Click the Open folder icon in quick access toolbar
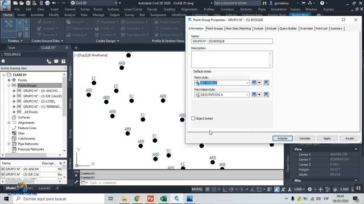Viewport: 364px width, 204px height. [22, 3]
